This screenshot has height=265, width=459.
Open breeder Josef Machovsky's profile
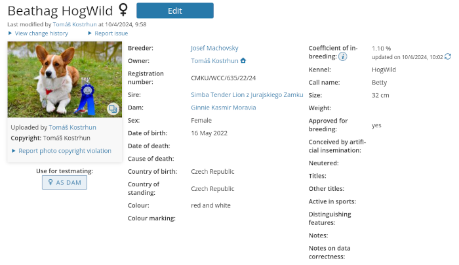click(214, 48)
